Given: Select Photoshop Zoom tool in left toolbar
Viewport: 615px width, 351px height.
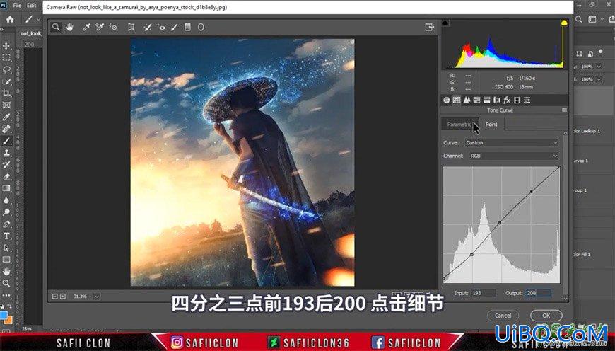Looking at the screenshot, I should (x=6, y=283).
